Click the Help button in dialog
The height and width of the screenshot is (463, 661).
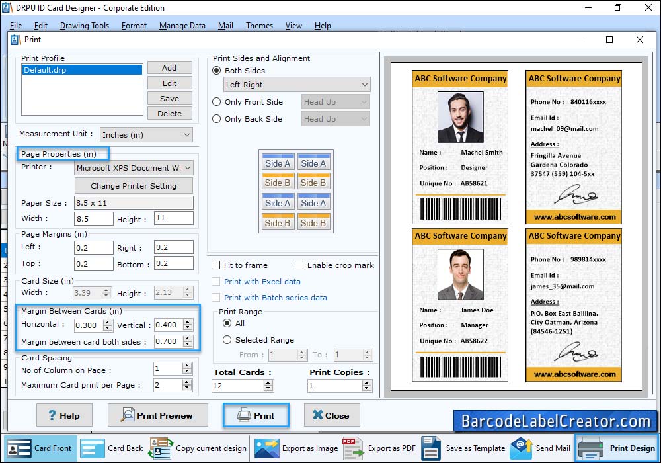pos(64,415)
